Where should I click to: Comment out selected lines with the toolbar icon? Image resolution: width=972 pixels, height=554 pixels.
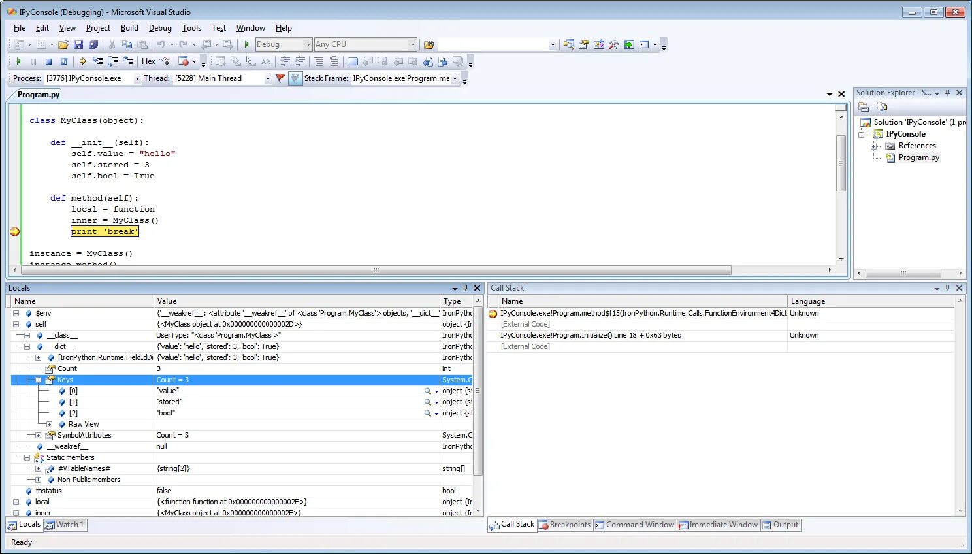319,61
